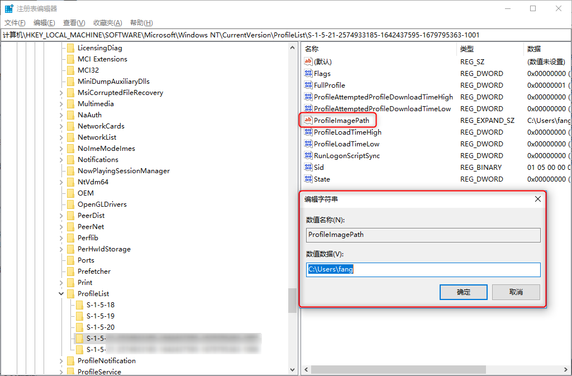572x376 pixels.
Task: Click the string icon of the (默认) value
Action: tap(308, 61)
